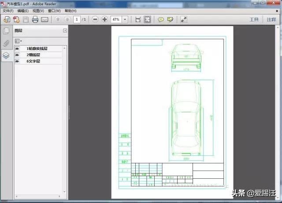Open the page thumbnails panel
The width and height of the screenshot is (282, 203).
pyautogui.click(x=6, y=31)
